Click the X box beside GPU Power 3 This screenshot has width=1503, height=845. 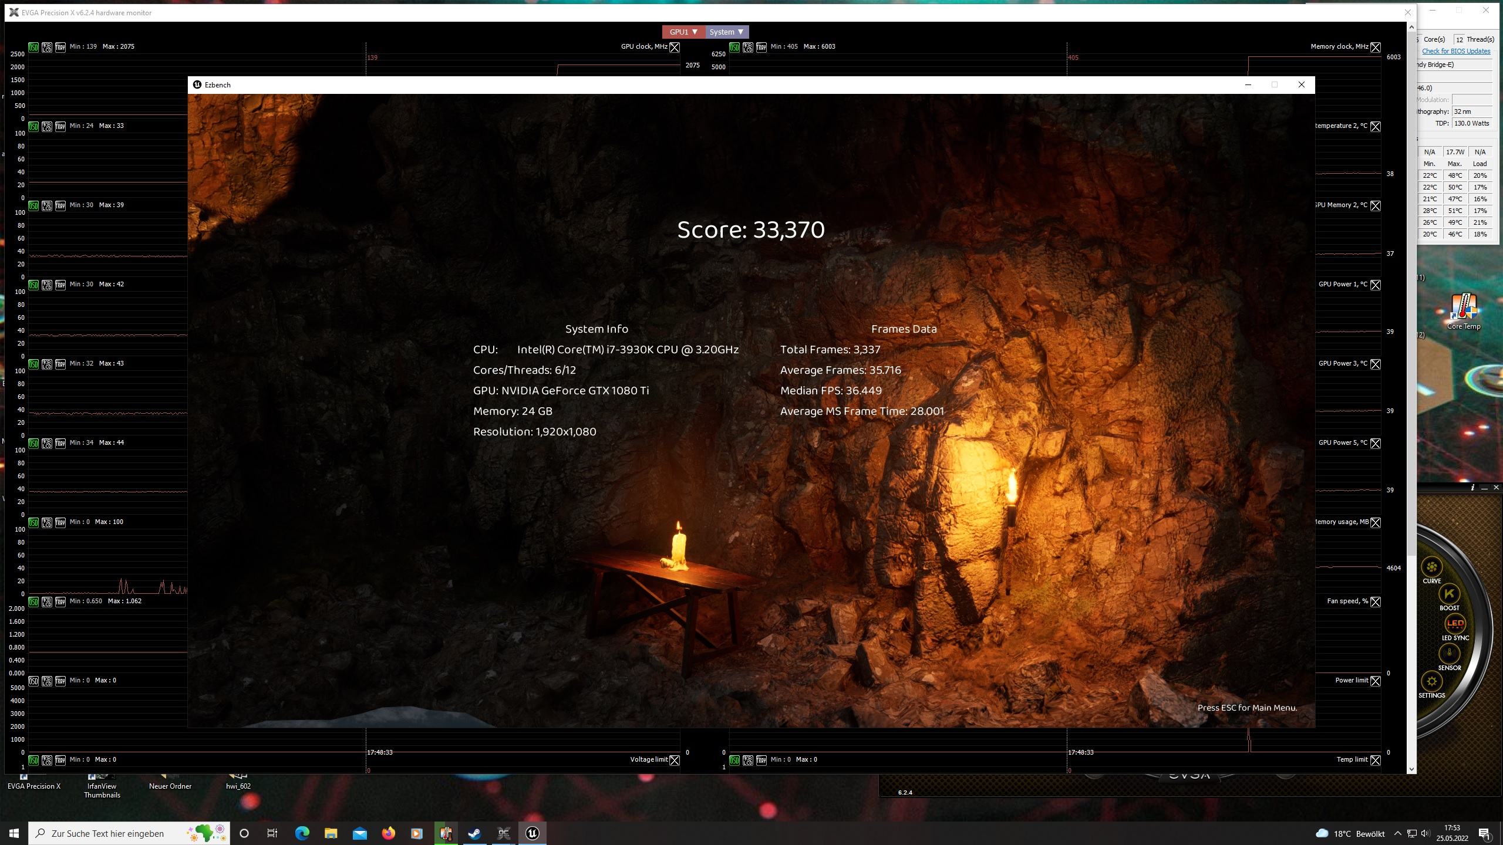point(1376,364)
